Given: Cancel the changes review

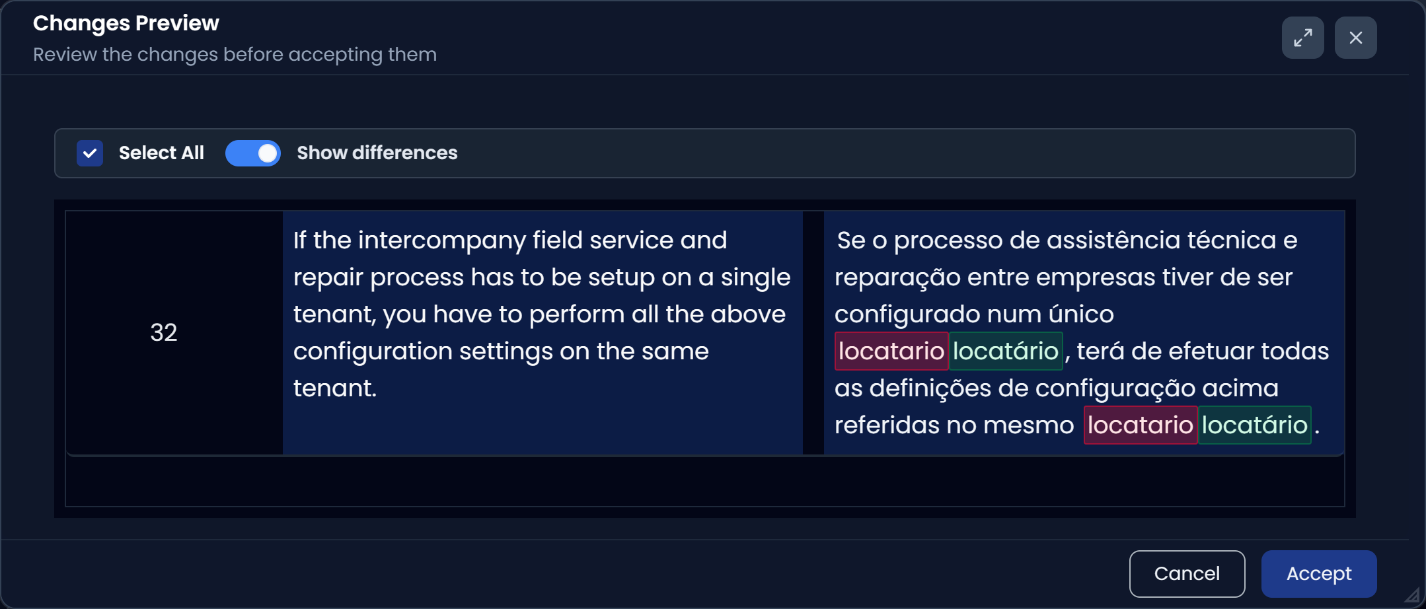Looking at the screenshot, I should (x=1186, y=573).
